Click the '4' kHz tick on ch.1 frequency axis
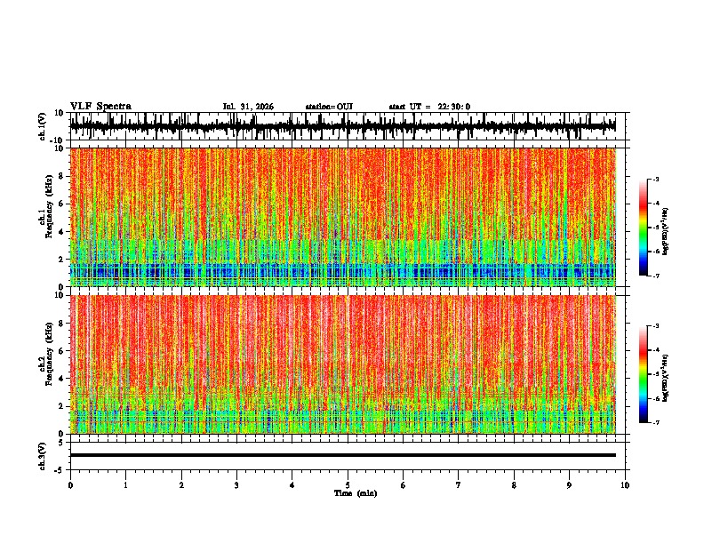This screenshot has width=704, height=544. click(x=62, y=232)
